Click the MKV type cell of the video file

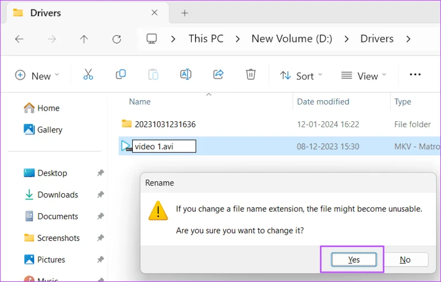[x=417, y=147]
